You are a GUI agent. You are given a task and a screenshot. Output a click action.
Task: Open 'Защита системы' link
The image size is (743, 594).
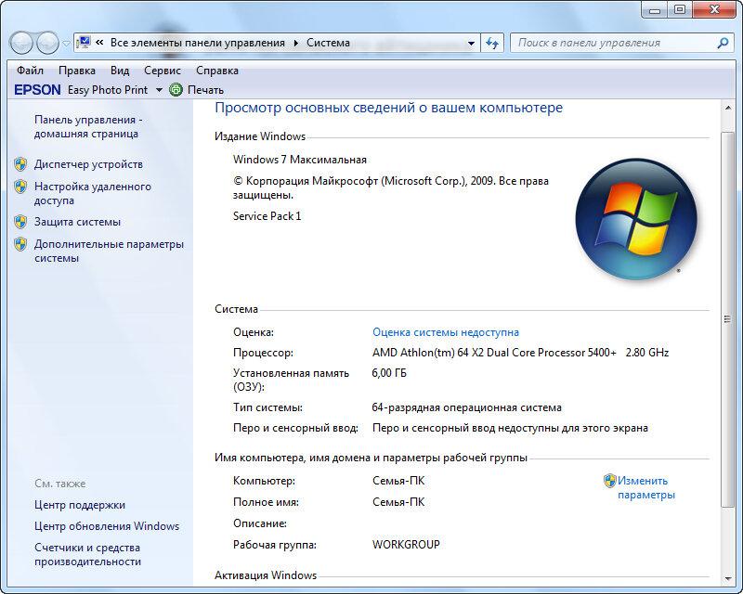tap(77, 222)
